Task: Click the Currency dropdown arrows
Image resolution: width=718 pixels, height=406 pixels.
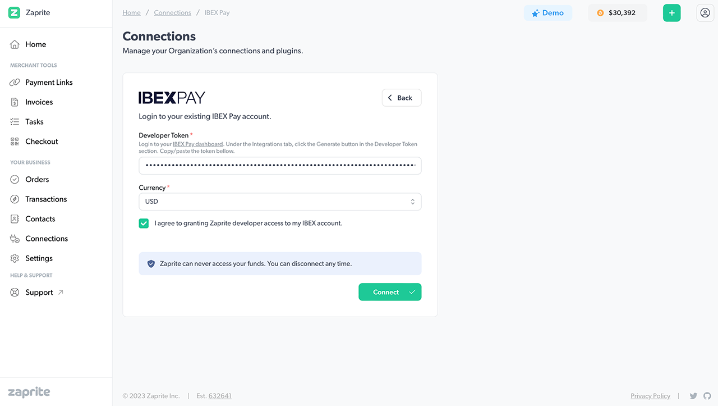Action: pos(412,202)
